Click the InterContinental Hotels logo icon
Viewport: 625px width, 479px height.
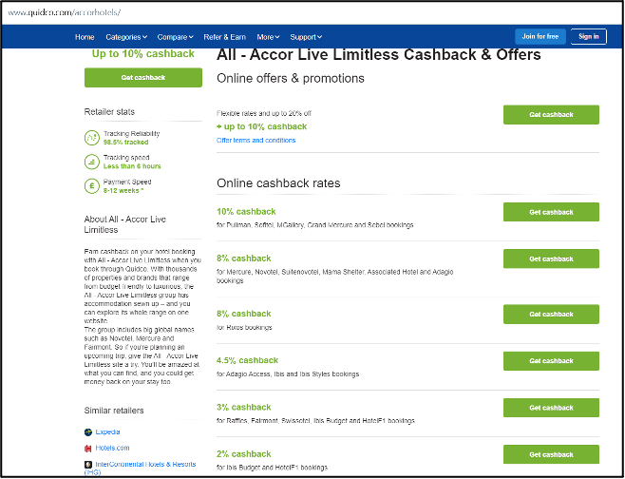tap(88, 465)
